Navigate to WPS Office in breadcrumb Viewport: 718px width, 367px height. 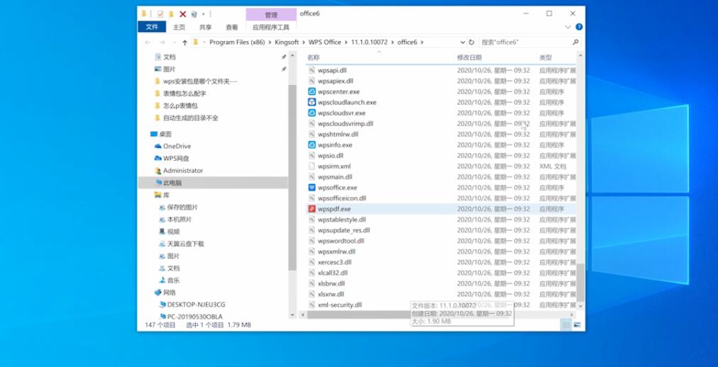[325, 42]
